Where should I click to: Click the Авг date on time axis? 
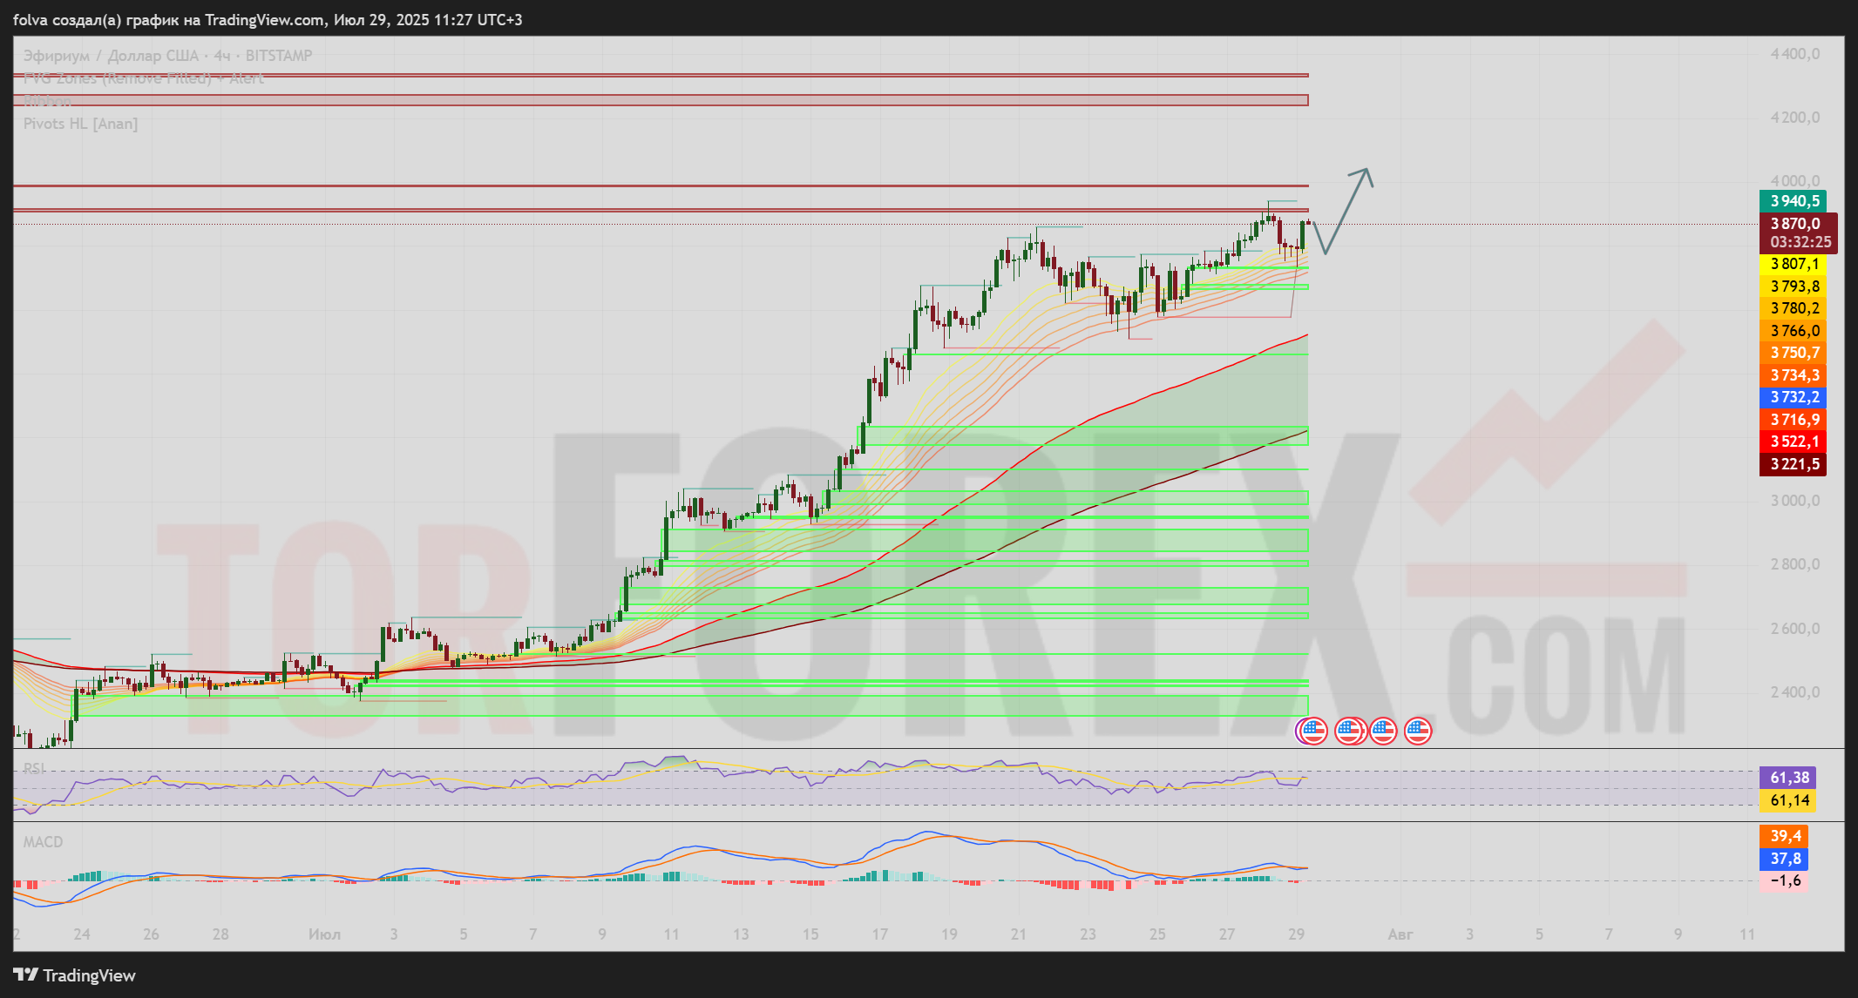click(1400, 934)
